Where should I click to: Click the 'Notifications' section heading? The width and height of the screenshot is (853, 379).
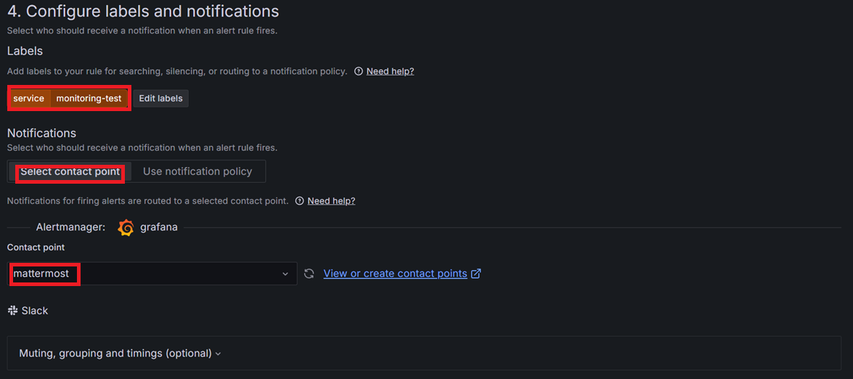click(x=41, y=133)
